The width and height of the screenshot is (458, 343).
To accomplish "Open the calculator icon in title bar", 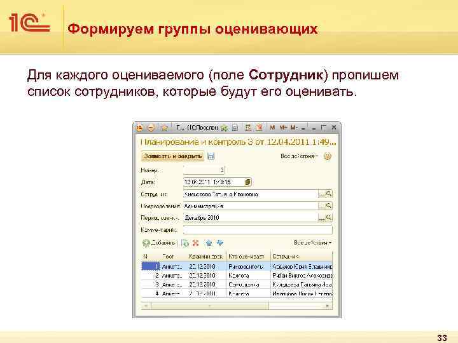I will click(248, 128).
